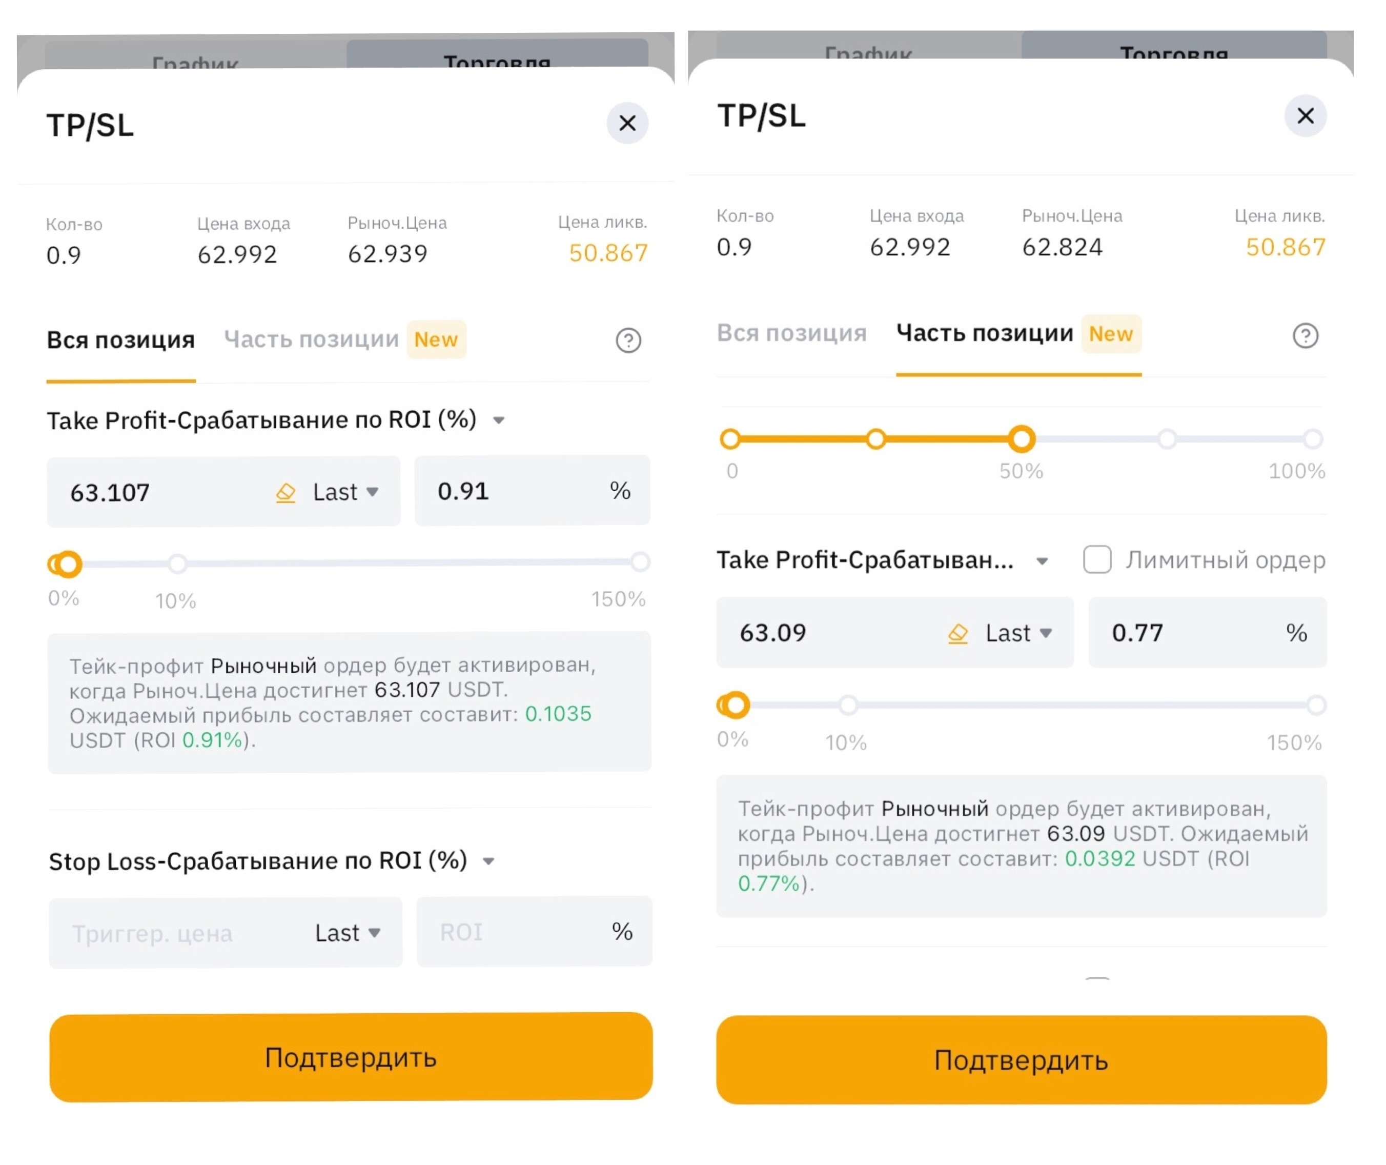Expand Take Profit ROI trigger type dropdown
This screenshot has height=1165, width=1386.
tap(499, 420)
